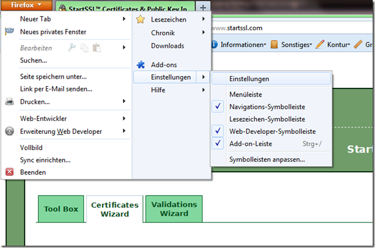This screenshot has height=248, width=375.
Task: Open the Certificates Wizard tab
Action: pos(115,209)
